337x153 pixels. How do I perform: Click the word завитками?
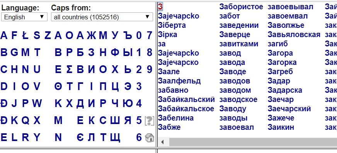(238, 44)
